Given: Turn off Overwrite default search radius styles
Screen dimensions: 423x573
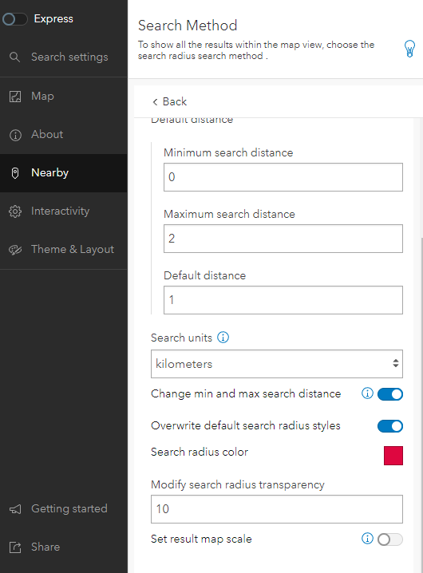Looking at the screenshot, I should pos(390,426).
